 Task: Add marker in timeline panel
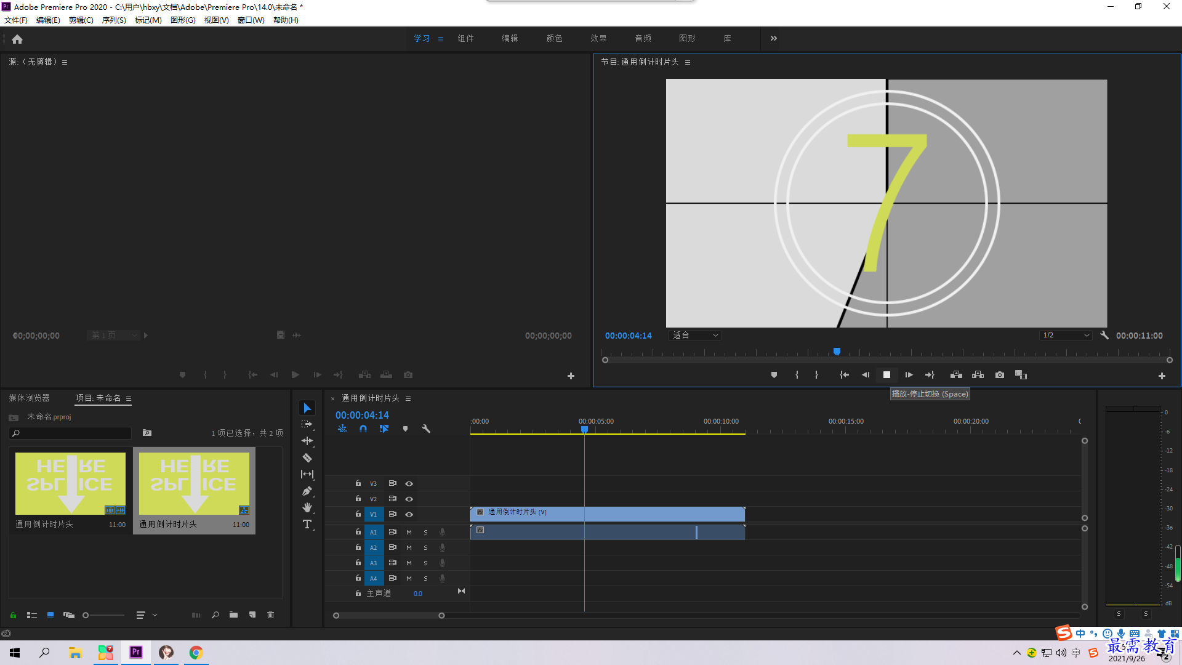pos(405,429)
